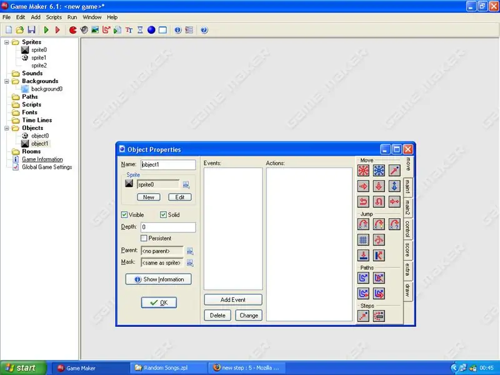Save the game using the floppy icon
The height and width of the screenshot is (375, 500).
pyautogui.click(x=31, y=30)
